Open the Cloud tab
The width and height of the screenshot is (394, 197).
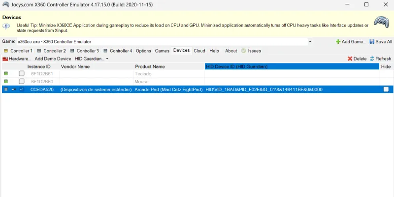(199, 51)
